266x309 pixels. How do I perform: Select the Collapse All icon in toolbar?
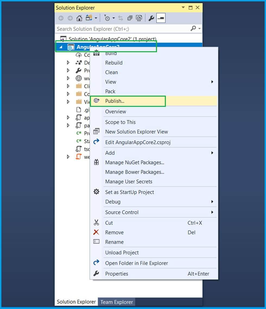click(x=130, y=18)
